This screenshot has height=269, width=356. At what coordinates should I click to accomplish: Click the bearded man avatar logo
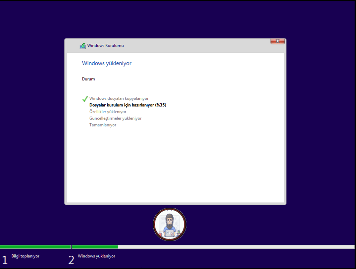pos(170,224)
